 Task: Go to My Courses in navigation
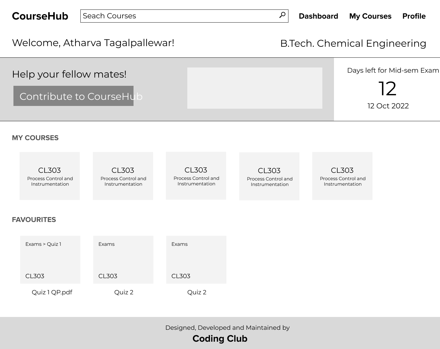[x=370, y=16]
